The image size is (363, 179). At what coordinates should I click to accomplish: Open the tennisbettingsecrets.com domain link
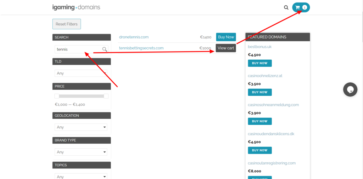tap(141, 48)
